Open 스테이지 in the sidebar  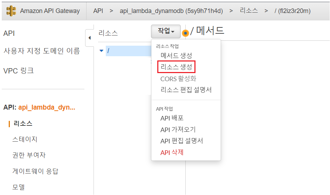[25, 139]
